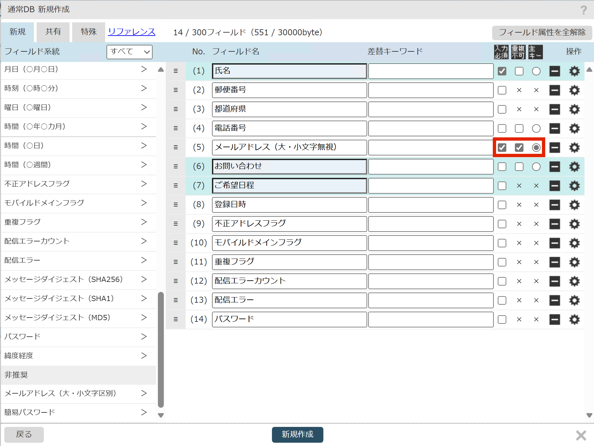Click the 新規作成 button

[x=297, y=434]
